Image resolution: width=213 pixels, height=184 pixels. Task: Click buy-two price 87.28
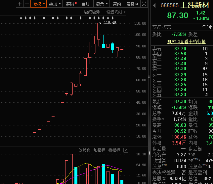pos(180,80)
